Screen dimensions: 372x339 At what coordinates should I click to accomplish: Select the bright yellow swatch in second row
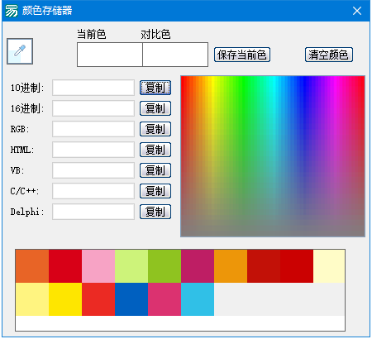(x=65, y=299)
